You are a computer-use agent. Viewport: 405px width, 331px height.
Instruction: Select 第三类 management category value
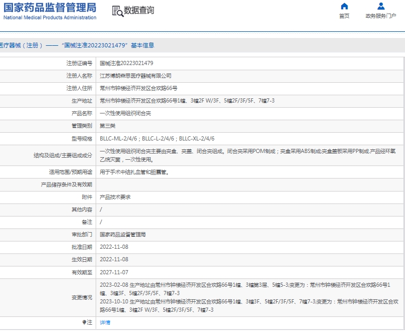(108, 126)
